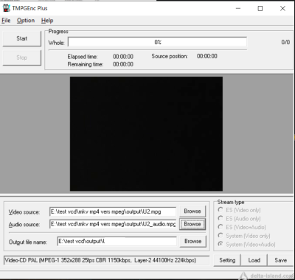Close the TMPGEnc Plus window
This screenshot has height=280, width=295.
tap(282, 8)
